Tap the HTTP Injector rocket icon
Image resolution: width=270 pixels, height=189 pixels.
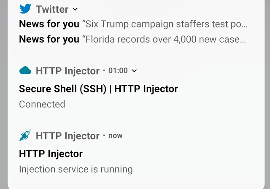click(25, 135)
